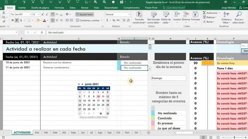This screenshot has width=248, height=139.
Task: Decrease font size icon
Action: pos(47,14)
